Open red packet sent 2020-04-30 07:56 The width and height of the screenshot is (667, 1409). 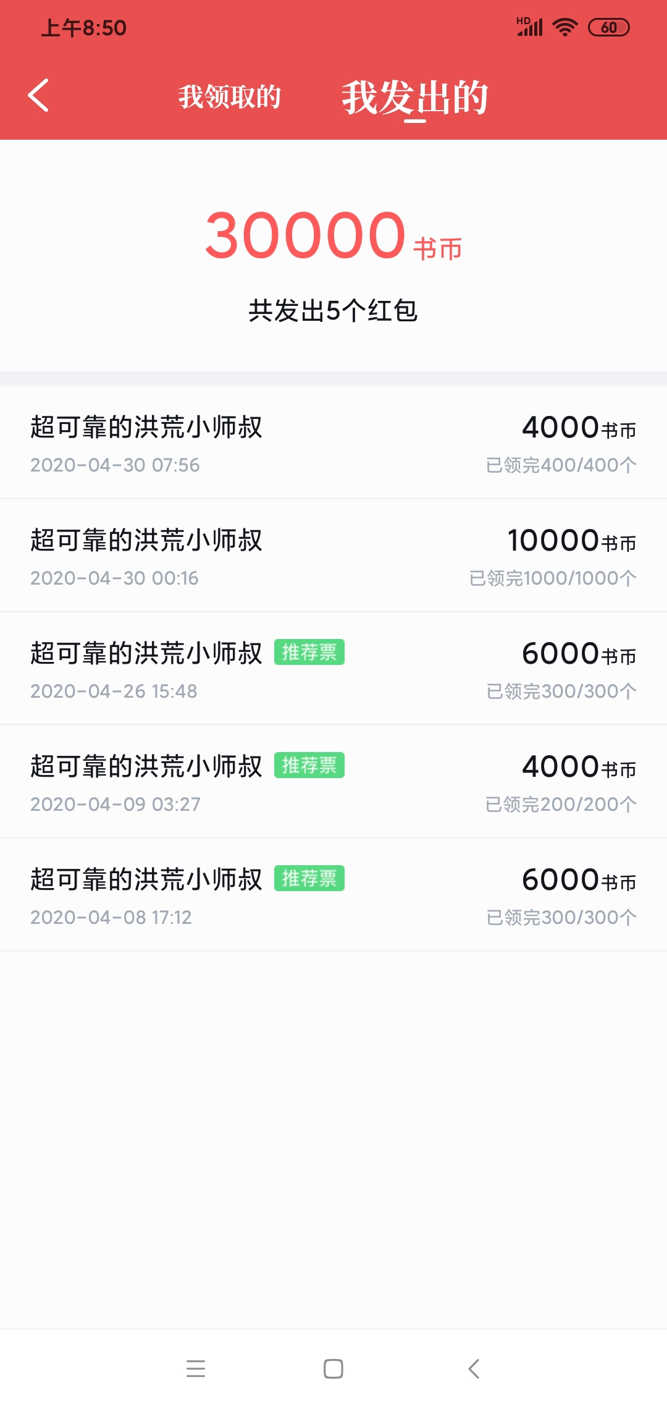333,443
